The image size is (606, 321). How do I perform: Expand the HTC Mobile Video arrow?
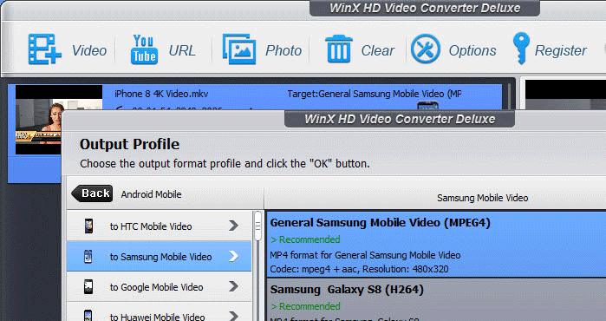pos(233,226)
